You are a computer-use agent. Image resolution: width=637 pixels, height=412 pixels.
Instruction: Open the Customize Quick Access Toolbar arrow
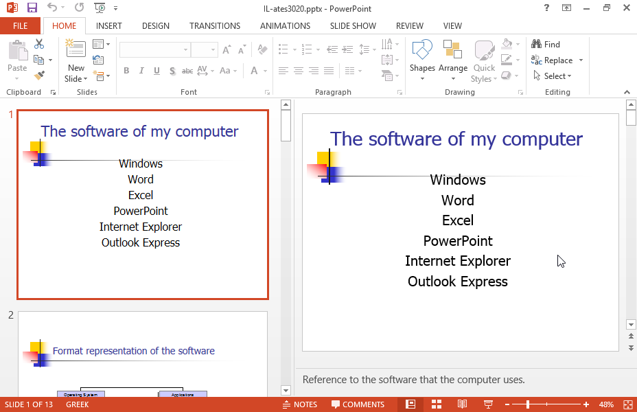[x=116, y=8]
